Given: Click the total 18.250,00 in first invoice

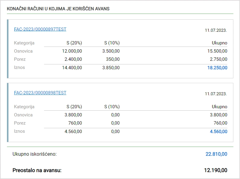Looking at the screenshot, I should pos(217,68).
